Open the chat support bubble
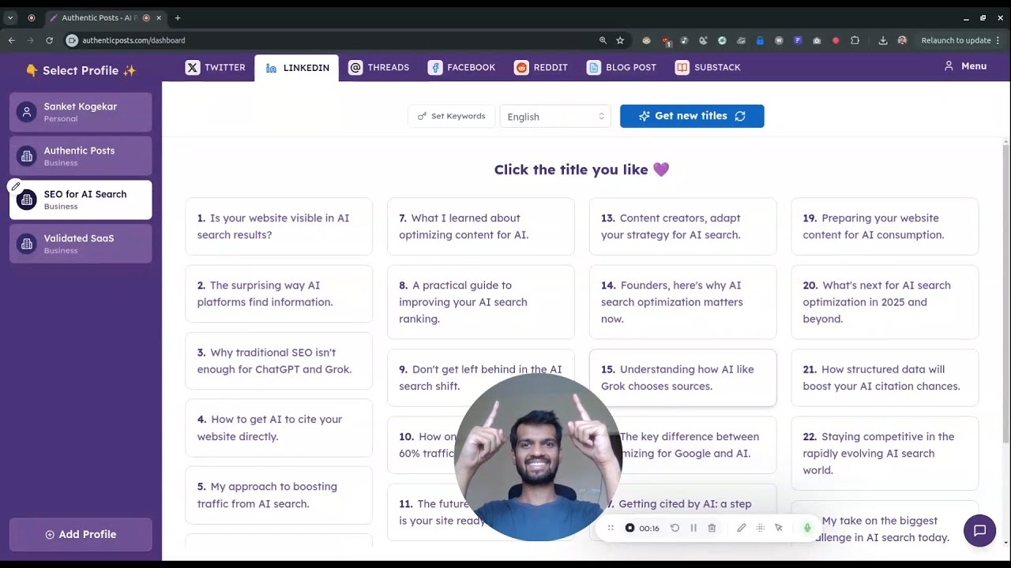Screen dimensions: 1011x568 click(979, 530)
